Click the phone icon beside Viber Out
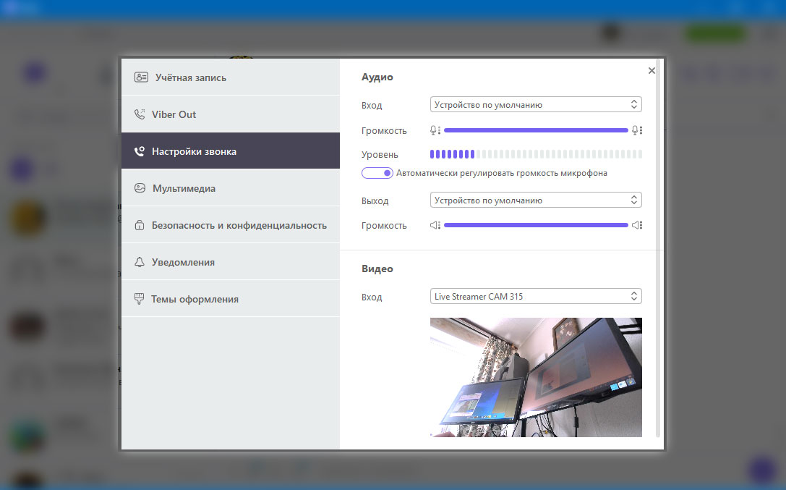786x490 pixels. (x=140, y=114)
